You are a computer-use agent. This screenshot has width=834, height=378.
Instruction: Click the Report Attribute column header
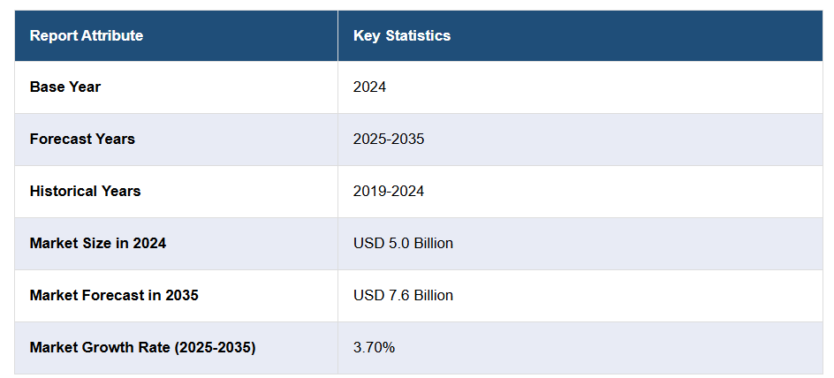tap(87, 36)
